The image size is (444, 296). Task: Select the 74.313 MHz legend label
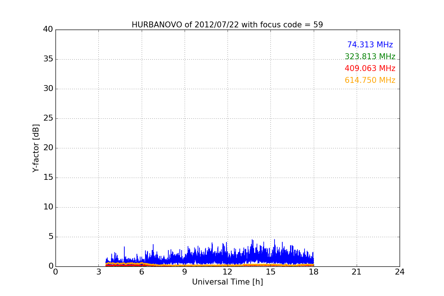(370, 45)
